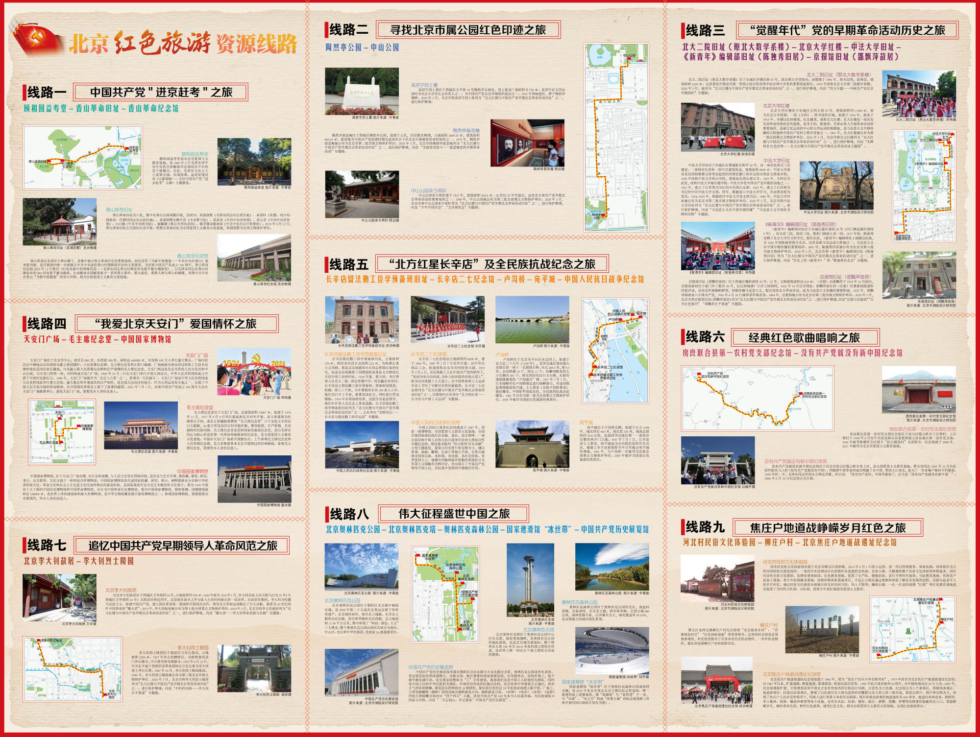
Task: Click the 中国国家博物馆 photo
Action: click(x=254, y=479)
